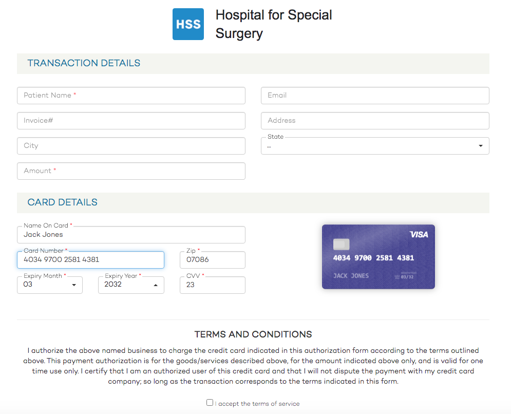Click the Address text field
The height and width of the screenshot is (414, 511).
click(x=375, y=121)
